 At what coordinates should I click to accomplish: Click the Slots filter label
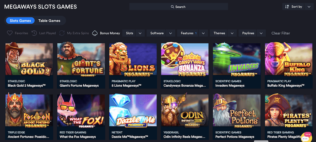coord(129,33)
